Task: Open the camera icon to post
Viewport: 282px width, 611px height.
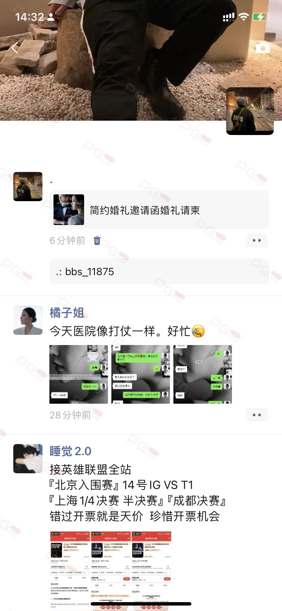Action: click(x=263, y=48)
